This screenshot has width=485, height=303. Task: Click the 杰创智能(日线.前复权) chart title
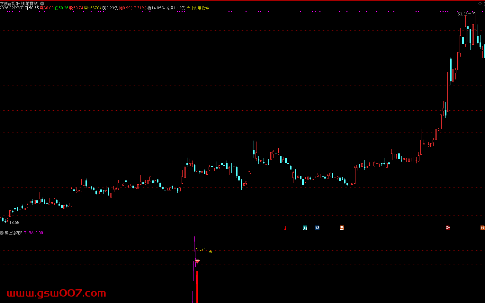point(19,4)
